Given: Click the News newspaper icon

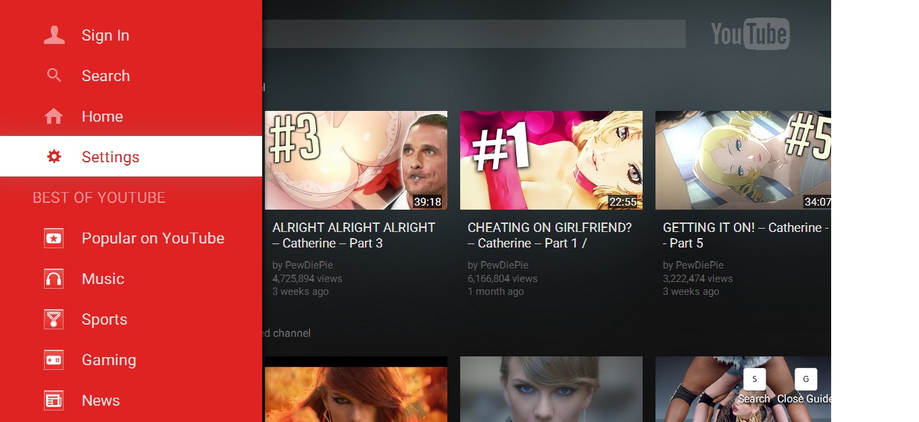Looking at the screenshot, I should pos(54,400).
